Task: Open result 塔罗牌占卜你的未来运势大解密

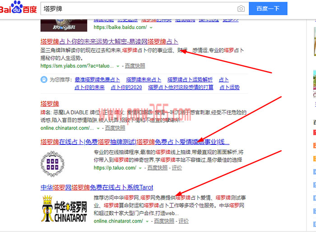Action: pyautogui.click(x=109, y=42)
